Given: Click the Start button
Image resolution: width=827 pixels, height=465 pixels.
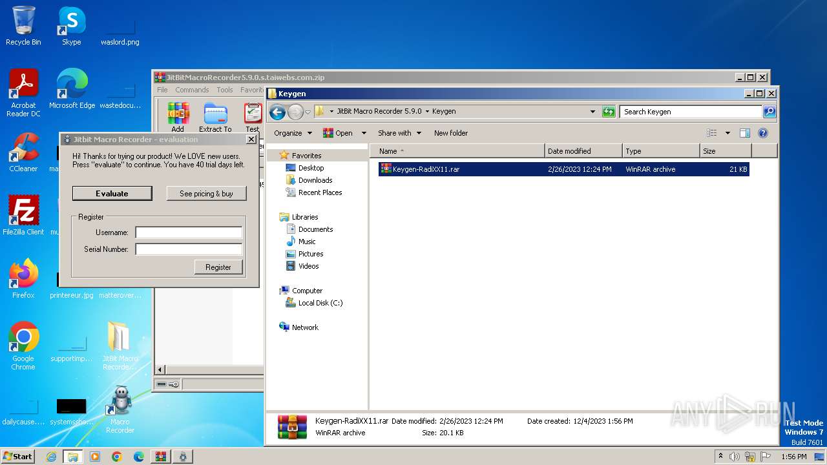Looking at the screenshot, I should (18, 456).
